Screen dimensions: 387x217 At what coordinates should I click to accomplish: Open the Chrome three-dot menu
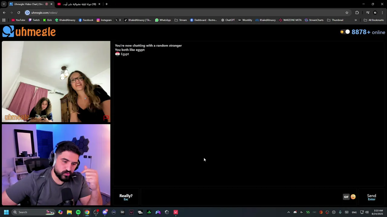382,13
